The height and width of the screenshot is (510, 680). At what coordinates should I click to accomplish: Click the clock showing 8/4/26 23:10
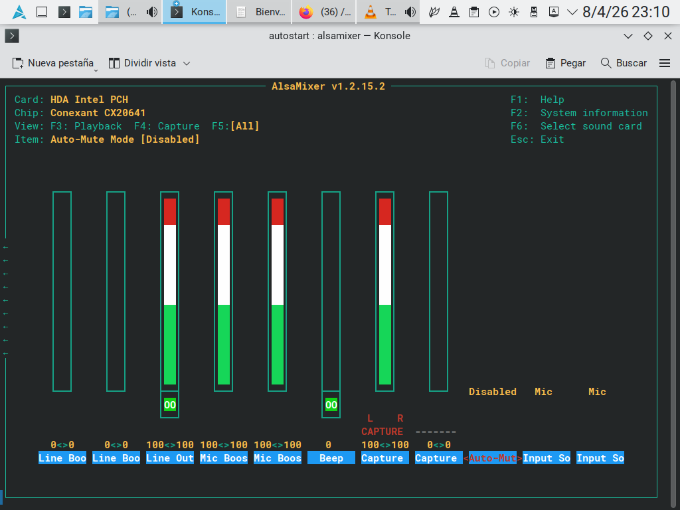(x=626, y=12)
